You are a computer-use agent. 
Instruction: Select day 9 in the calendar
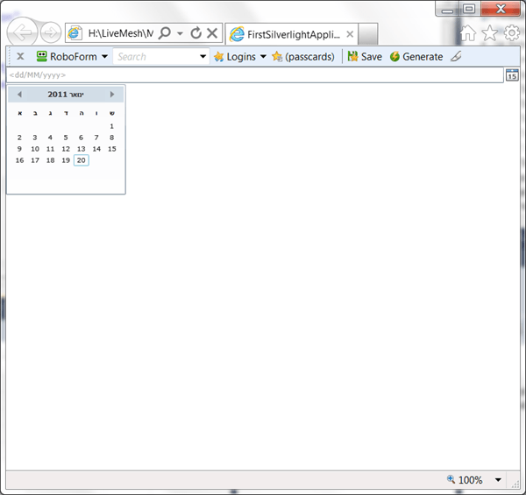pyautogui.click(x=19, y=149)
